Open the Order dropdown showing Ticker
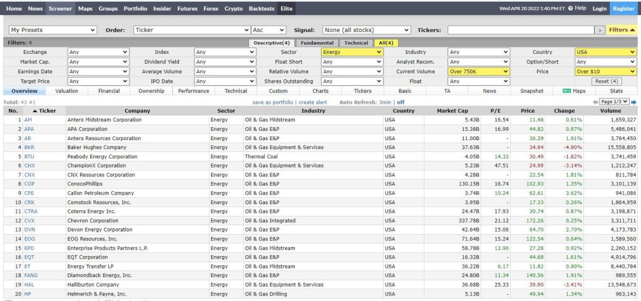 (x=192, y=30)
